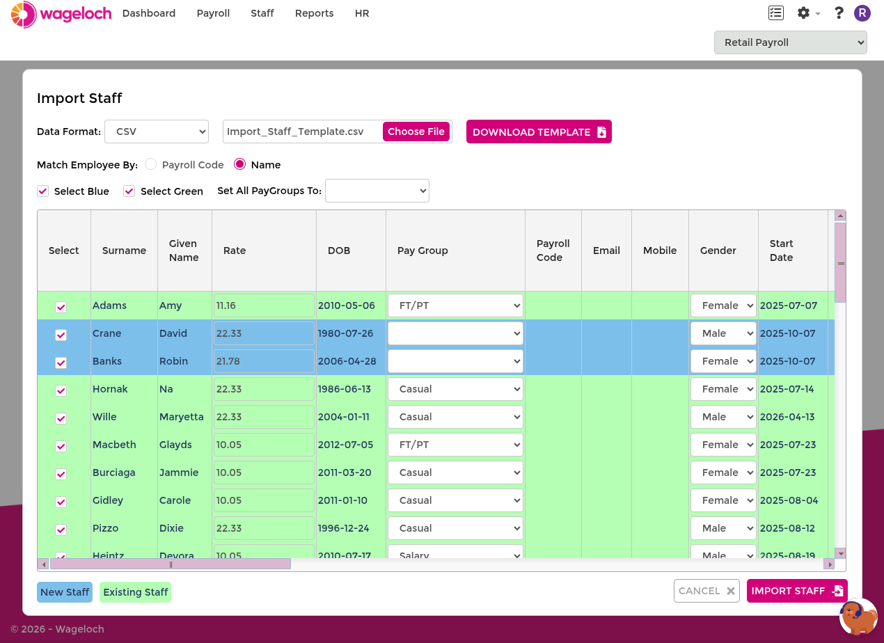Open the Dashboard menu
The width and height of the screenshot is (884, 643).
click(x=149, y=13)
